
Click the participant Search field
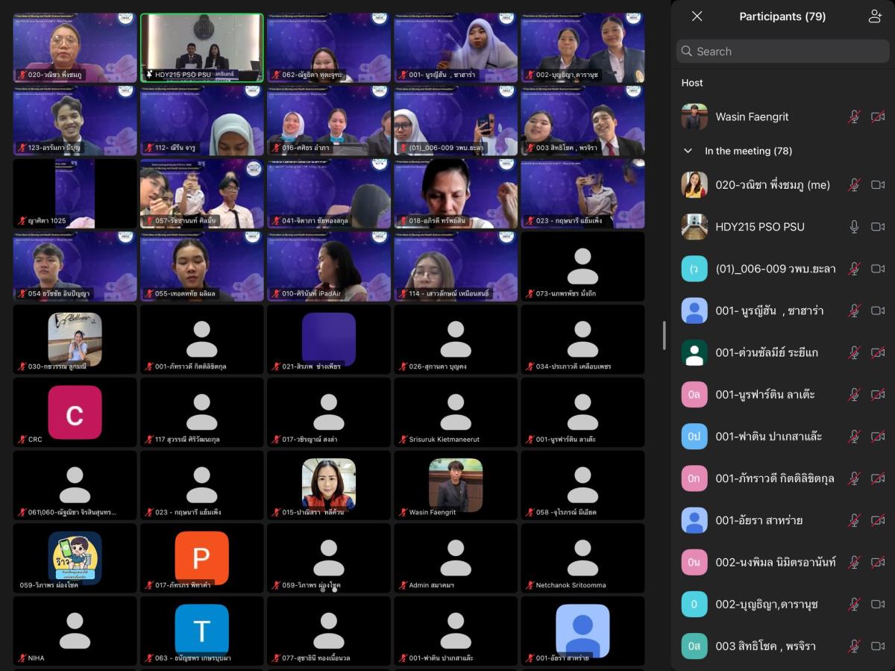(783, 52)
